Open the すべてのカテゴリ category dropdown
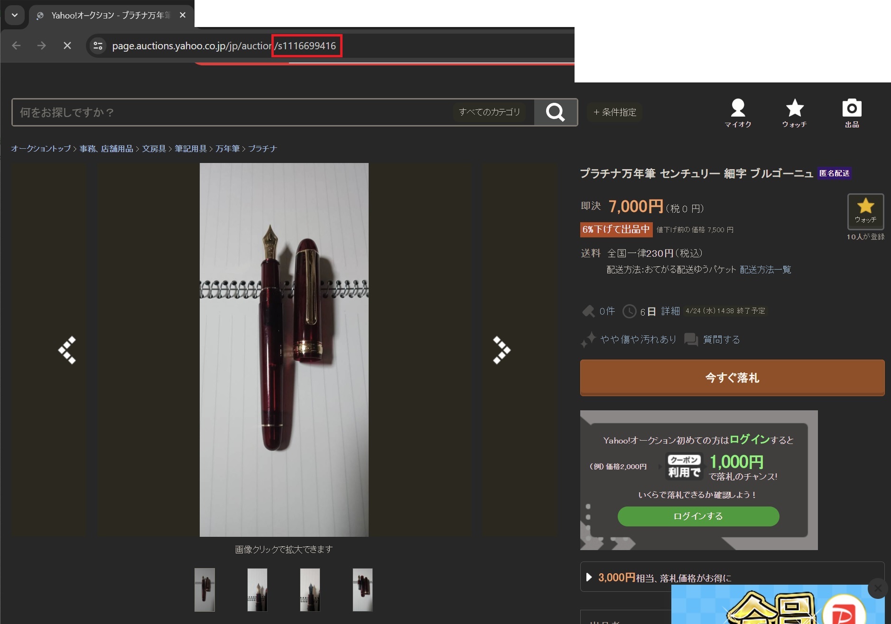The width and height of the screenshot is (891, 624). (490, 112)
